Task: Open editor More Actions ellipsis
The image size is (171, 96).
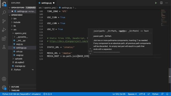Action: pyautogui.click(x=166, y=3)
